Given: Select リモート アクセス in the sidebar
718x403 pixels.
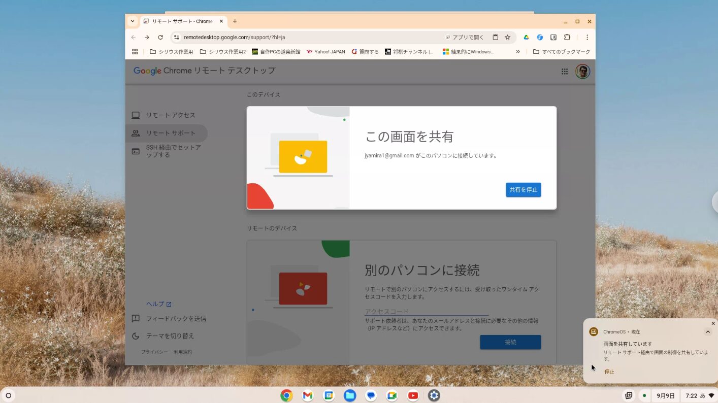Looking at the screenshot, I should tap(167, 115).
